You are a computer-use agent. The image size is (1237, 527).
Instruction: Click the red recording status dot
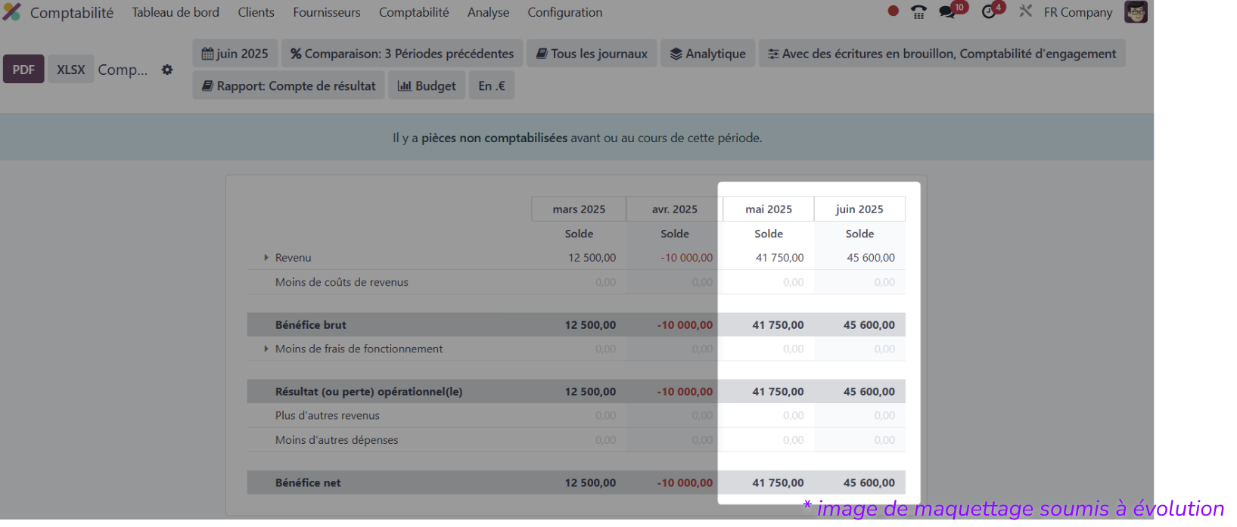893,11
